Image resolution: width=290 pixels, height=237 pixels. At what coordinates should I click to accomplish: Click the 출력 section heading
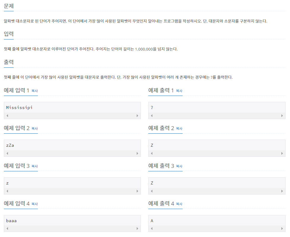coord(9,62)
